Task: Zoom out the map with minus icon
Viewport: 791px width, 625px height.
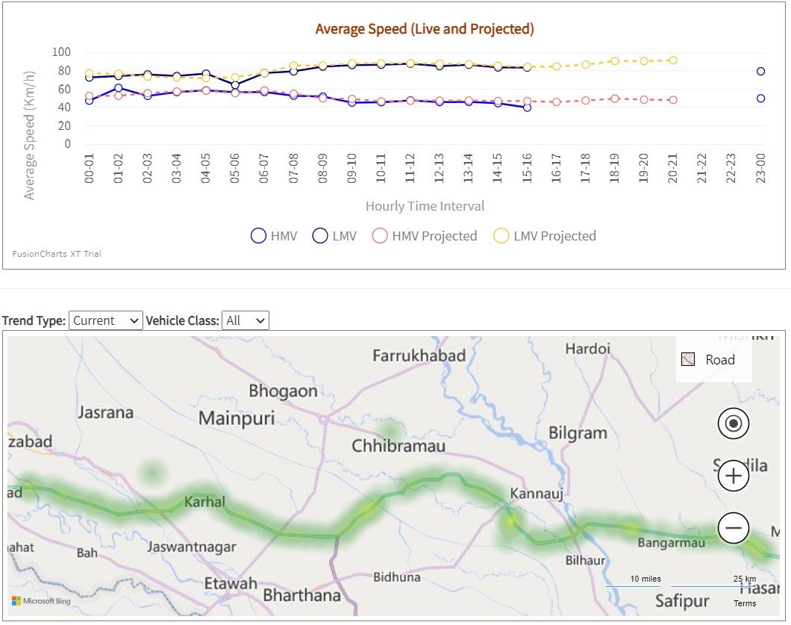Action: tap(733, 529)
